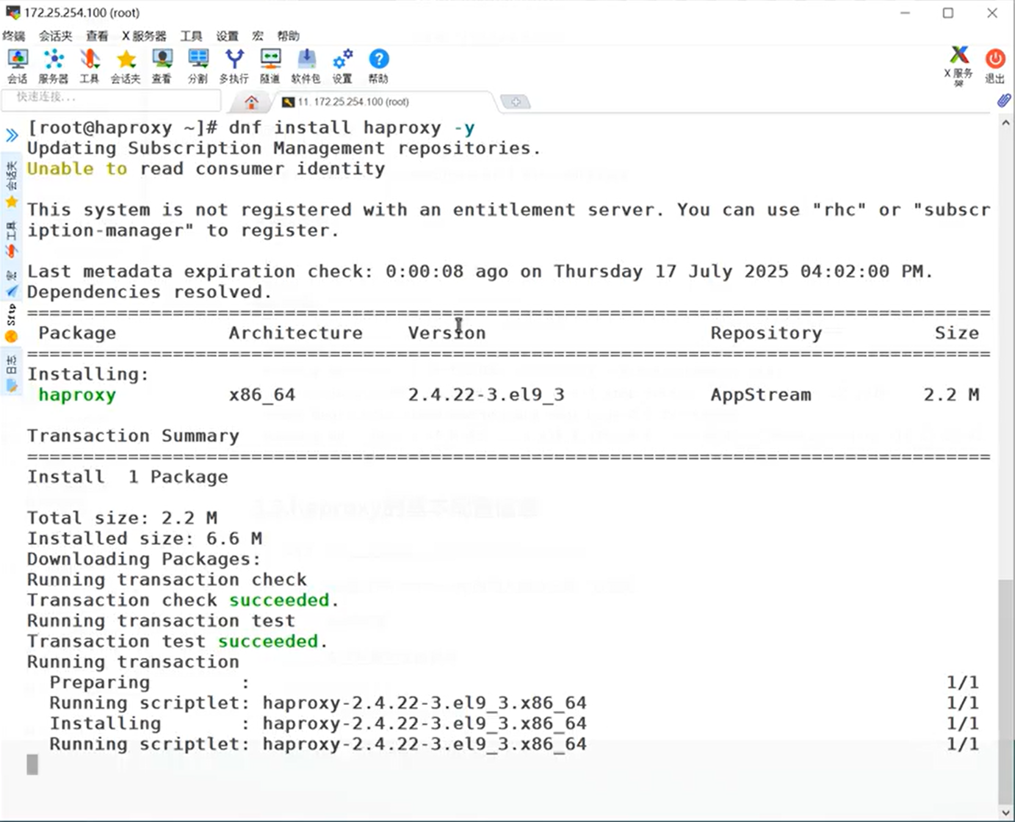This screenshot has height=822, width=1015.
Task: Click the terminal scrollbar up arrow
Action: click(1006, 123)
